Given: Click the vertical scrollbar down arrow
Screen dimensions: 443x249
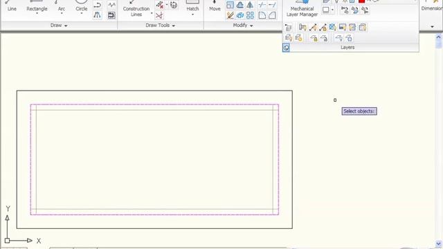Looking at the screenshot, I should tap(438, 243).
